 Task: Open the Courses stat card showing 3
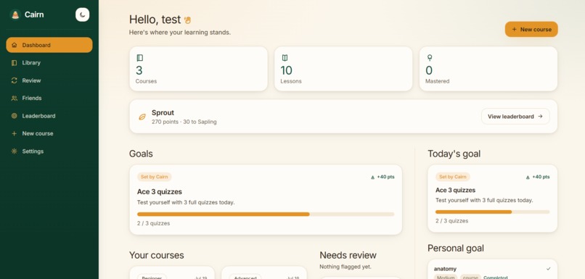click(x=198, y=69)
